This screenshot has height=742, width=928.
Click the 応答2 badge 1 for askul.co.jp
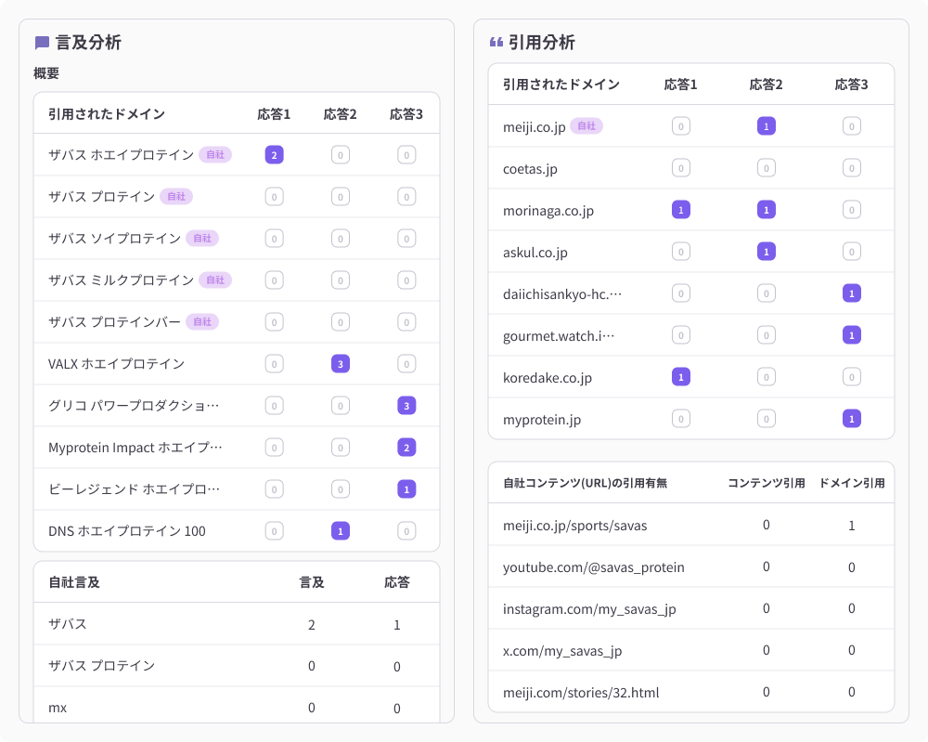(767, 252)
